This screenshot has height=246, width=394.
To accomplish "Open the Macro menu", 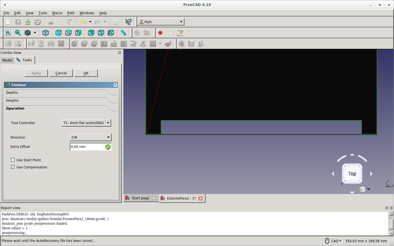I will coord(57,13).
